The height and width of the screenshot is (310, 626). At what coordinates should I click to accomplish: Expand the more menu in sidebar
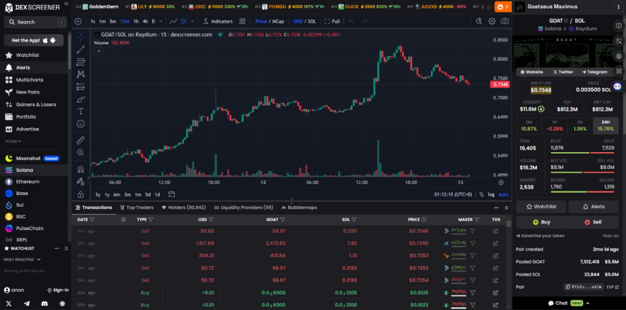click(x=13, y=141)
